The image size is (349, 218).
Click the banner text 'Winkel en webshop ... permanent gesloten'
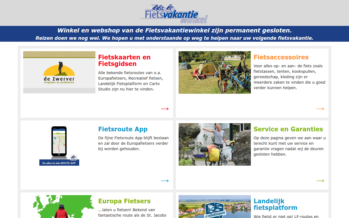click(174, 31)
